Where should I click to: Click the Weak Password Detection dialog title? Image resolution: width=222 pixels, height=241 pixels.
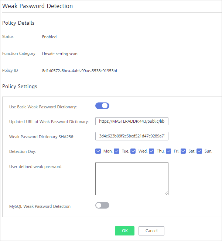coord(37,6)
